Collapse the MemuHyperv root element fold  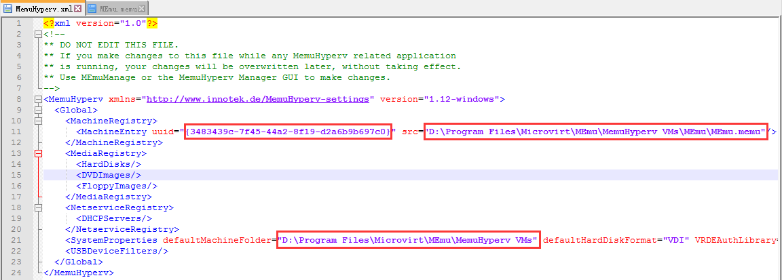point(38,99)
